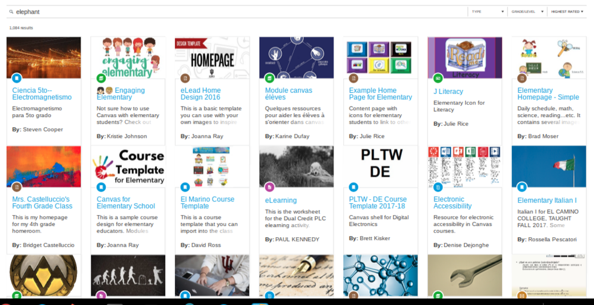Screen dimensions: 594x305
Task: Click author name Kristie Johnson
Action: pos(127,136)
